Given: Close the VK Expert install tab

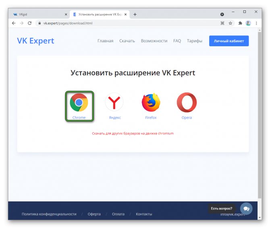Looking at the screenshot, I should [125, 14].
